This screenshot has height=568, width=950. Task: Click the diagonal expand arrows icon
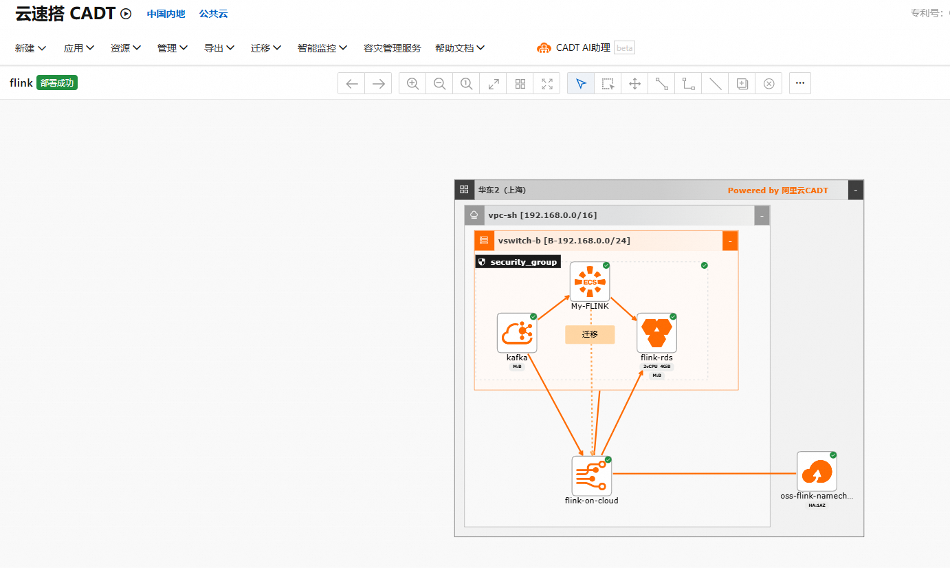click(x=493, y=83)
